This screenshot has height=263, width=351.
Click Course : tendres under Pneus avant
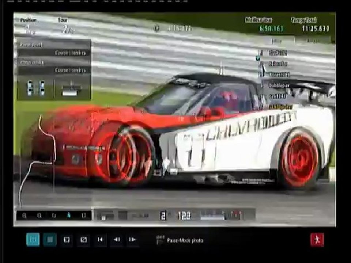coord(70,53)
